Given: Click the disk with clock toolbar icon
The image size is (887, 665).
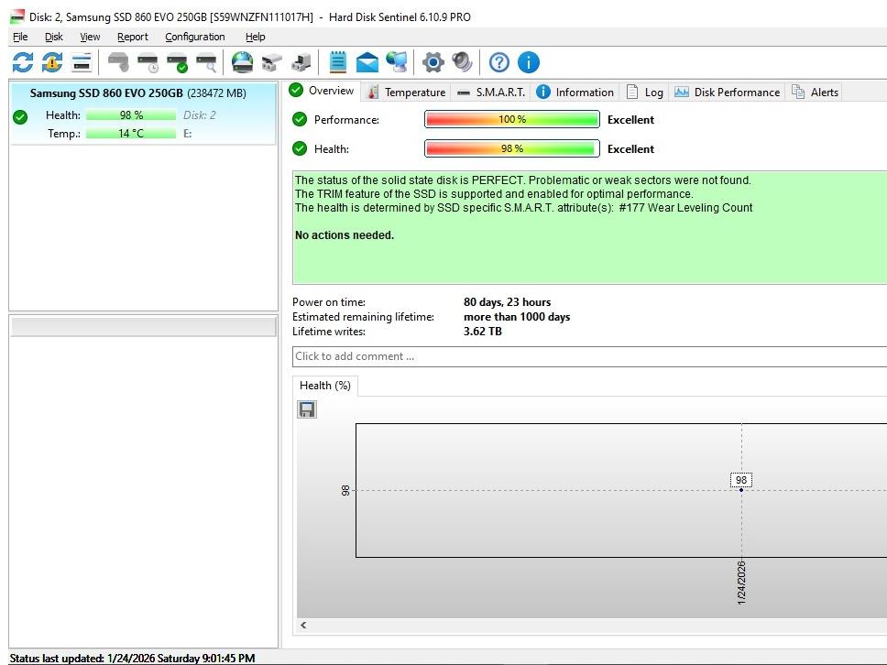Looking at the screenshot, I should (148, 62).
